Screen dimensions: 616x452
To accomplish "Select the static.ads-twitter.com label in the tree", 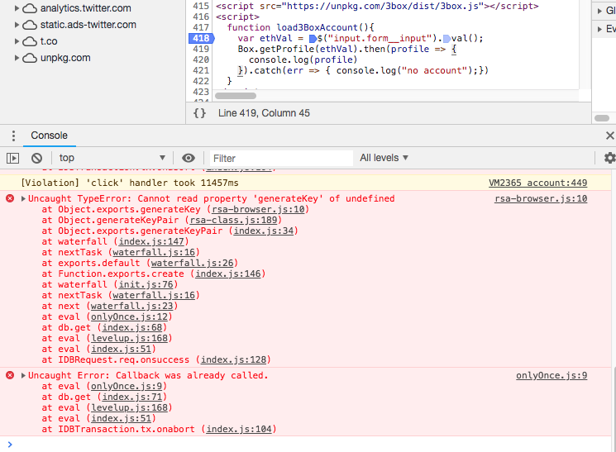I will [88, 25].
